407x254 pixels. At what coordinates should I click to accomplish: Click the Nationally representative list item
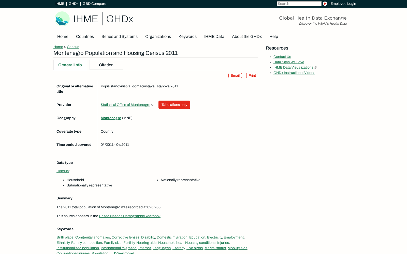pyautogui.click(x=181, y=180)
